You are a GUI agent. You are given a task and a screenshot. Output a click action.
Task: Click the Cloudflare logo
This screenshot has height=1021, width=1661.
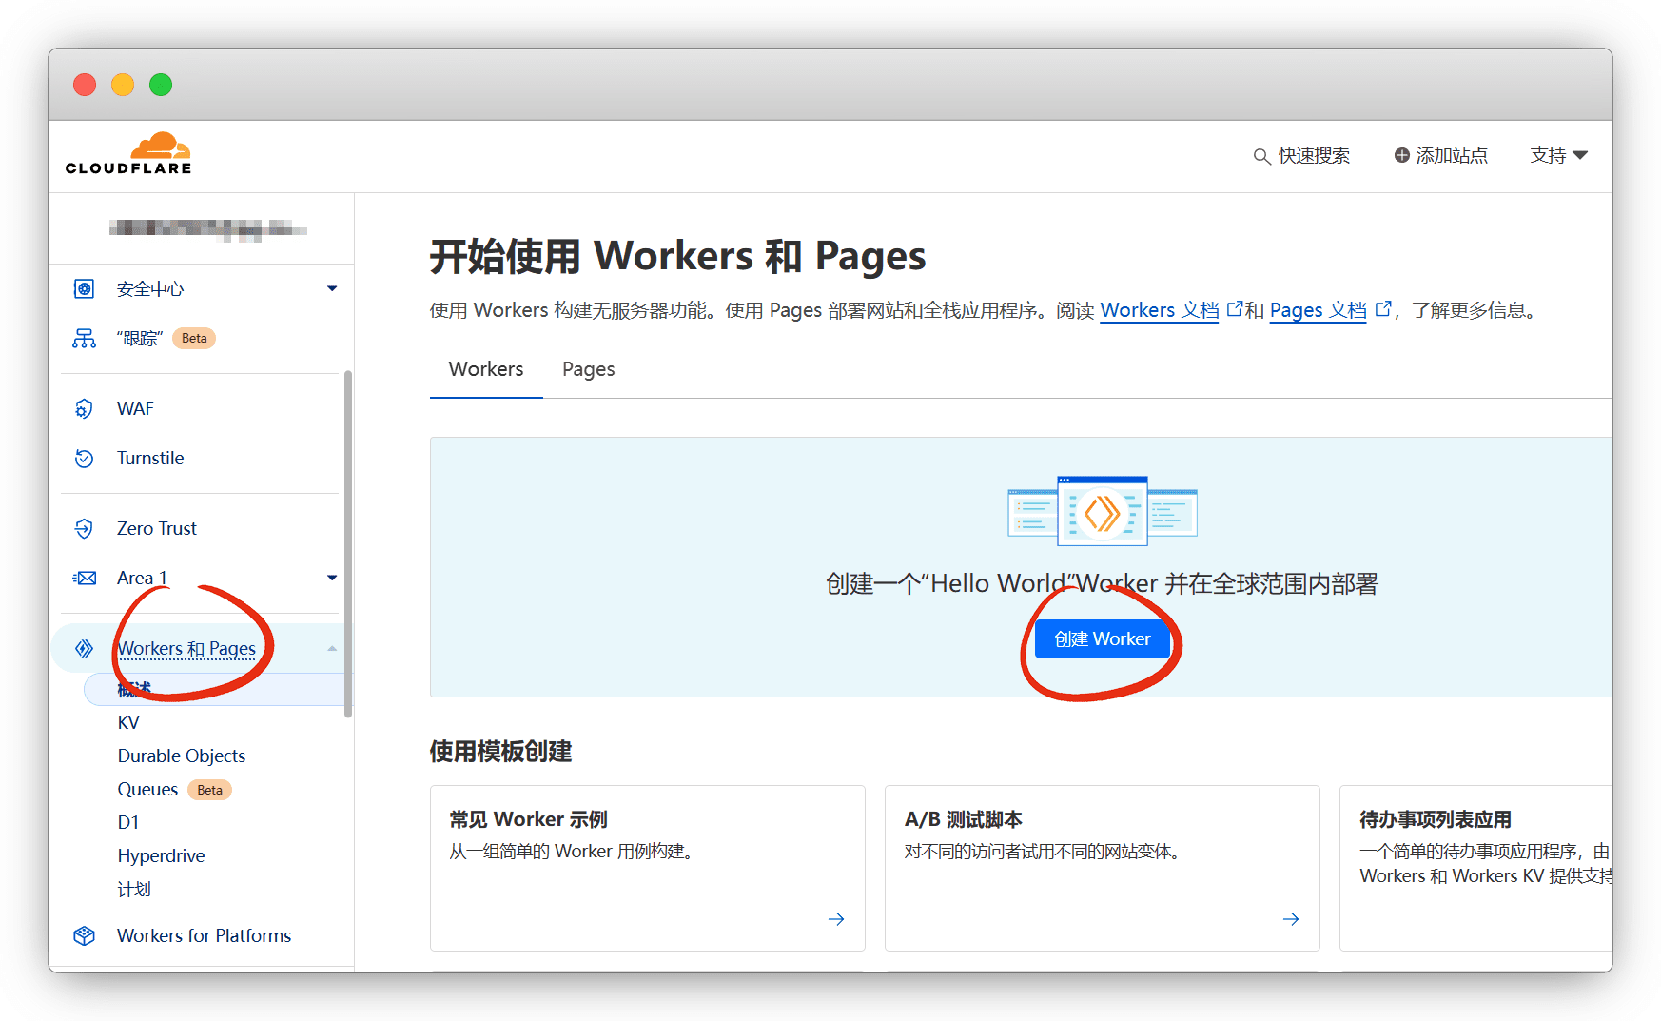coord(128,154)
